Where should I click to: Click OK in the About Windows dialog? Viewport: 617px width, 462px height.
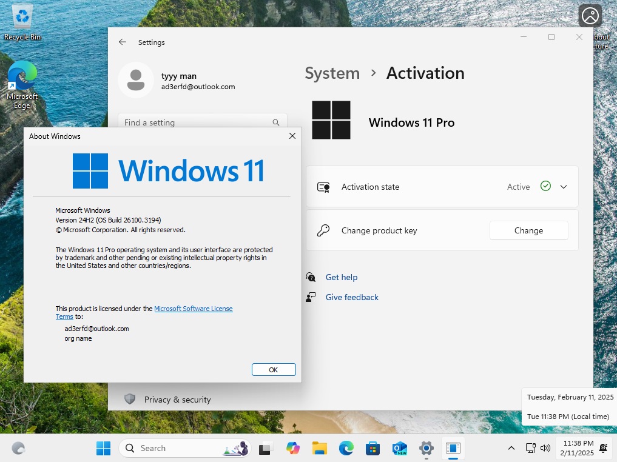point(274,370)
